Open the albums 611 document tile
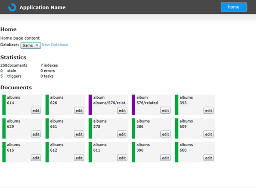Viewport: 256px width, 188px height. (x=108, y=152)
